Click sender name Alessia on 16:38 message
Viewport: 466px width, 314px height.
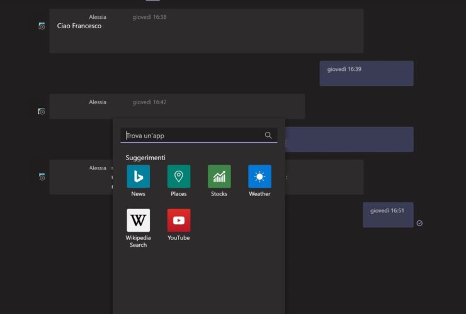pos(98,17)
